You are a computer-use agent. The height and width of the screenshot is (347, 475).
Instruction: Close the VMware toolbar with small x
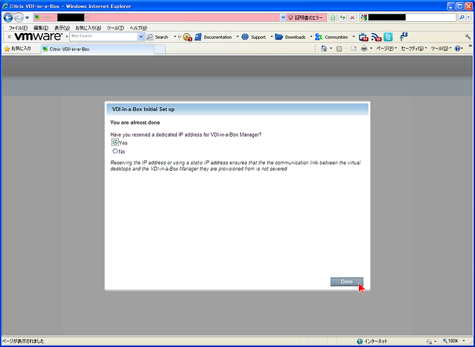[9, 37]
